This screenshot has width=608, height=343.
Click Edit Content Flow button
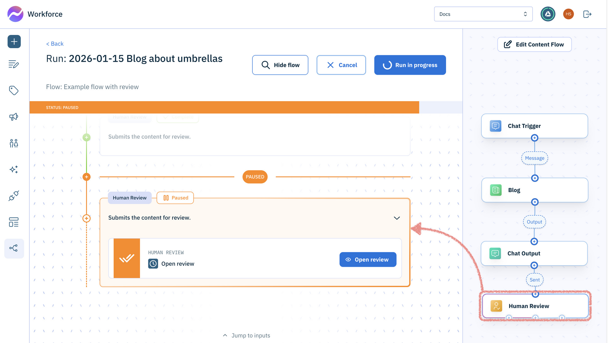534,45
